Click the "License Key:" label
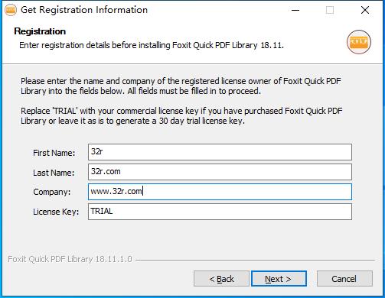Viewport: 385px width, 298px height. [56, 212]
